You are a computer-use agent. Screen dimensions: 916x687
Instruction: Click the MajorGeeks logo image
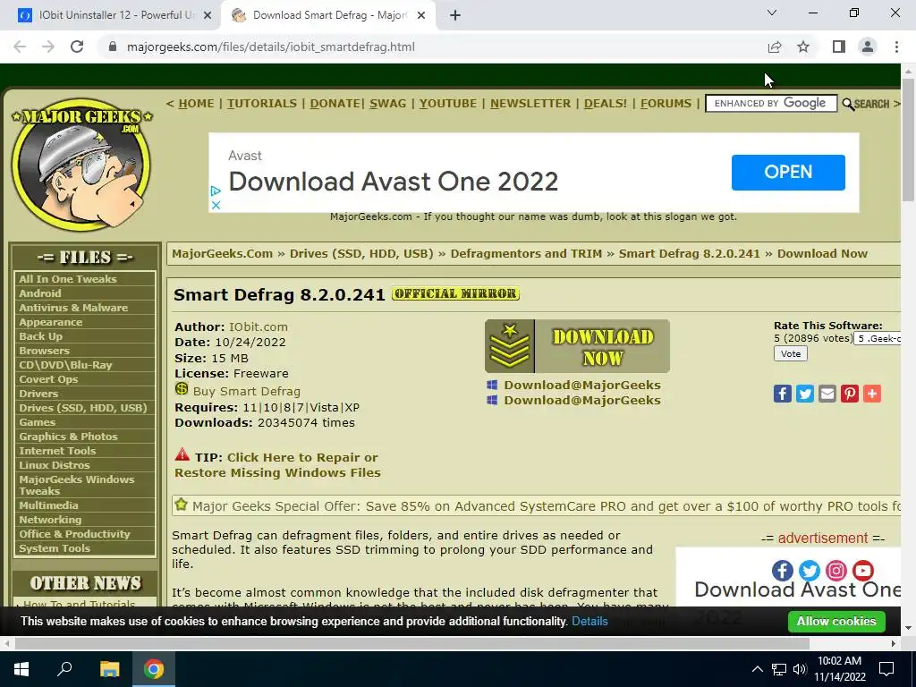[81, 165]
